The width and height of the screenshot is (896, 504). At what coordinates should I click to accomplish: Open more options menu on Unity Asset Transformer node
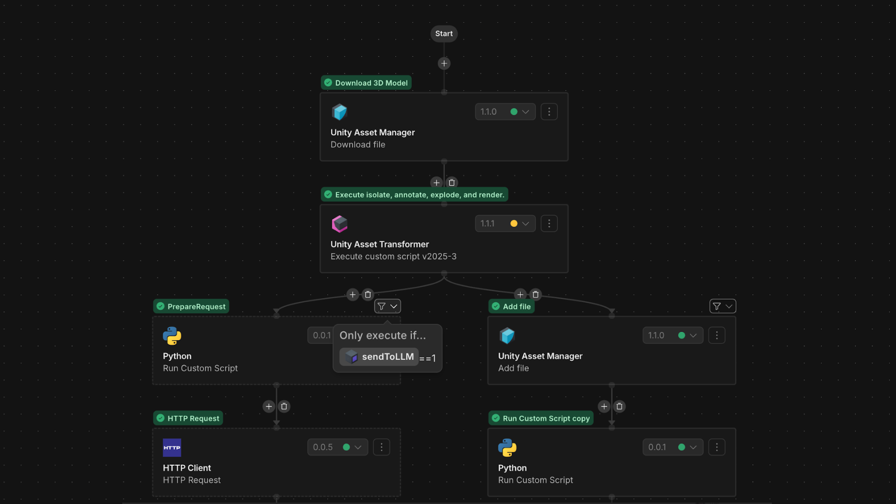549,224
